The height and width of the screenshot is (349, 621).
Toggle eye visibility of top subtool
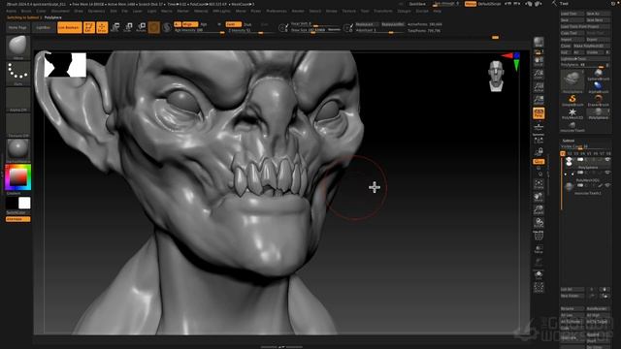tap(607, 159)
